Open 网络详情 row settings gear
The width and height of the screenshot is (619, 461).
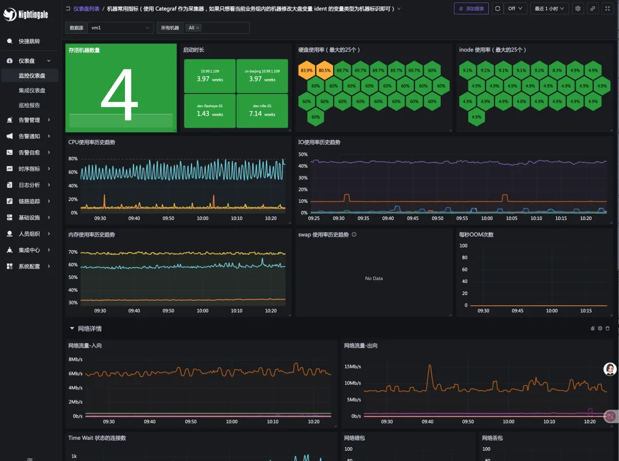[600, 329]
